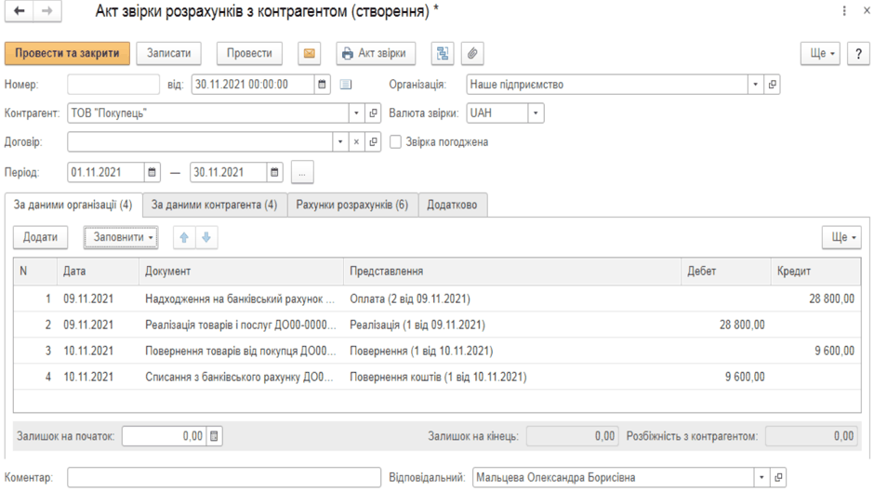Expand the Відповідальний dropdown list
This screenshot has width=874, height=491.
761,478
